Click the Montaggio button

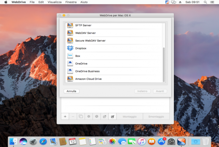130,116
